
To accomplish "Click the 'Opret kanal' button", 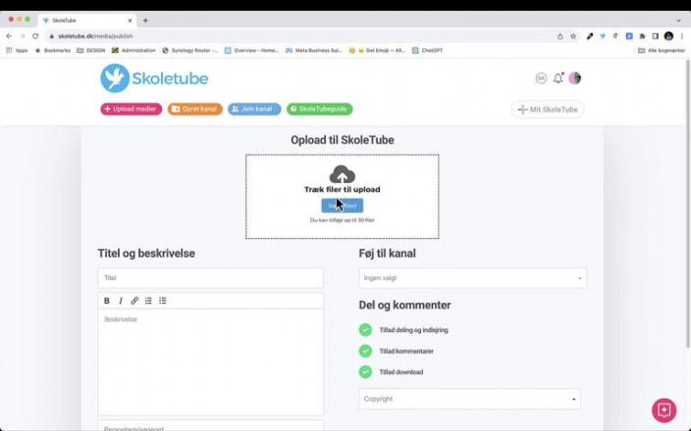I will tap(194, 110).
